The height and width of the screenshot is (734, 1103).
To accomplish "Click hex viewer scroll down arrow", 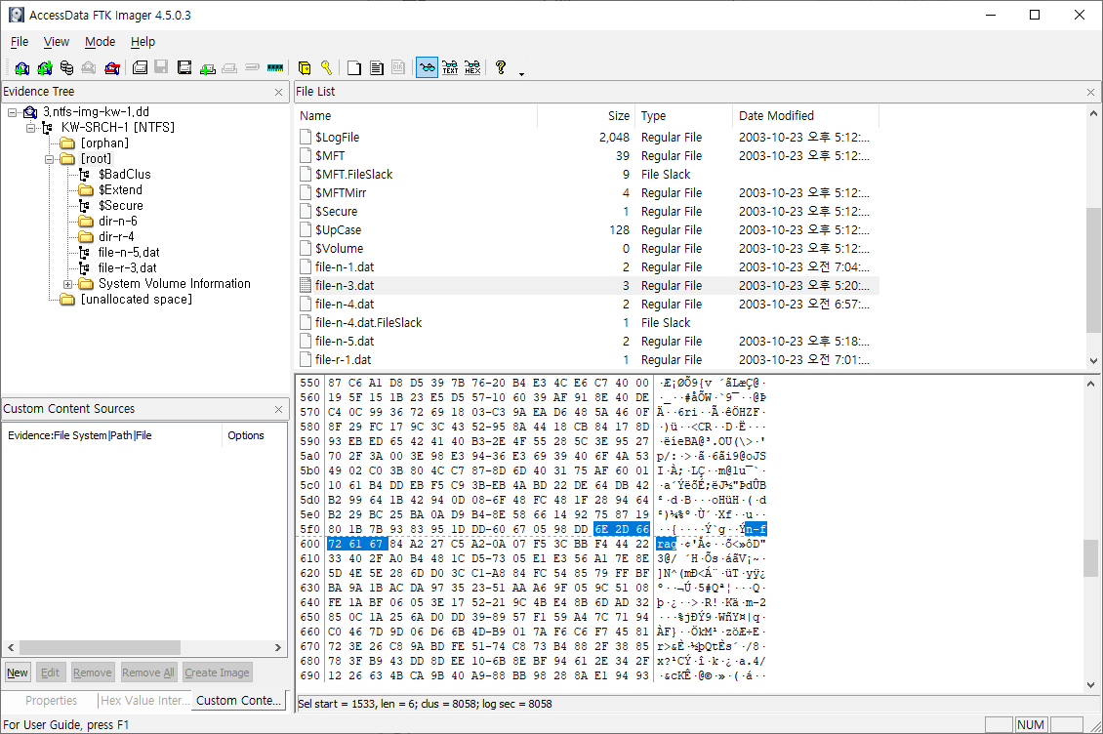I will pyautogui.click(x=1090, y=685).
